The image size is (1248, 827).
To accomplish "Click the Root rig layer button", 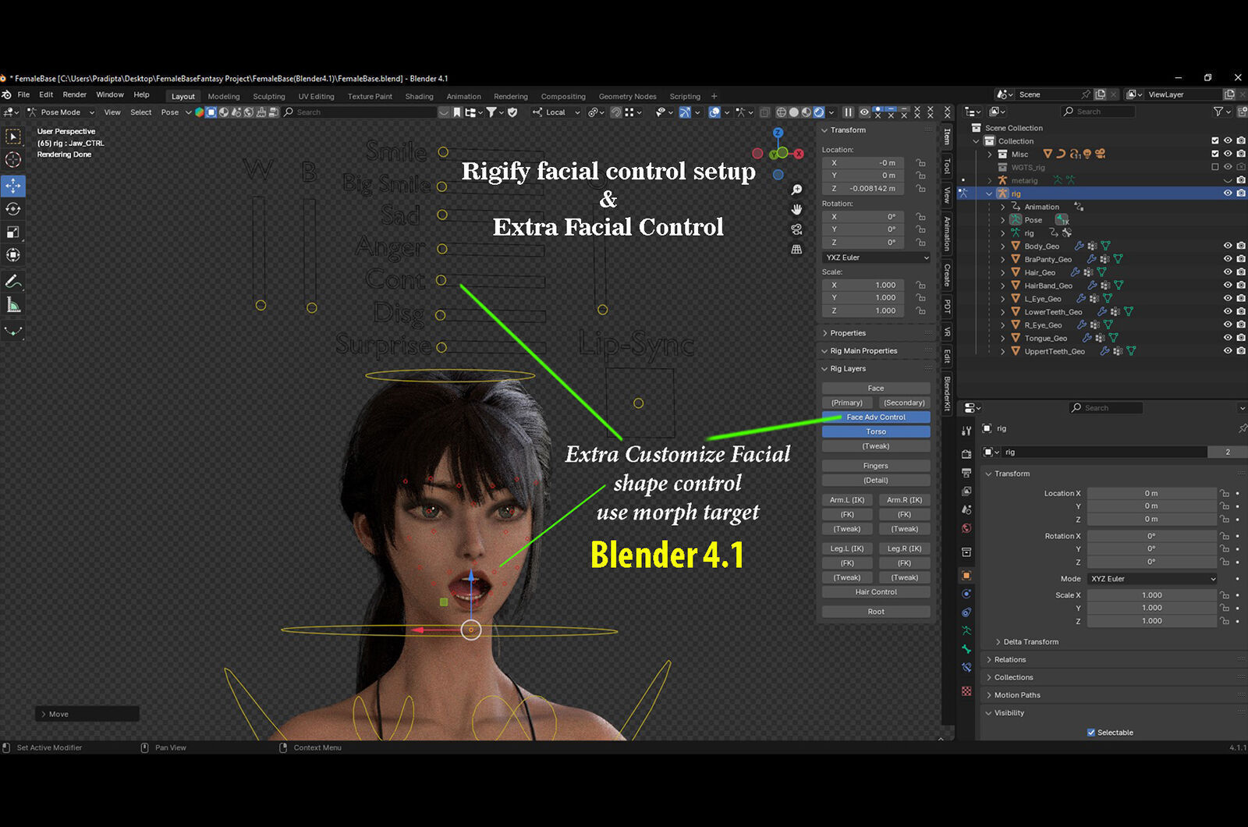I will pos(876,612).
